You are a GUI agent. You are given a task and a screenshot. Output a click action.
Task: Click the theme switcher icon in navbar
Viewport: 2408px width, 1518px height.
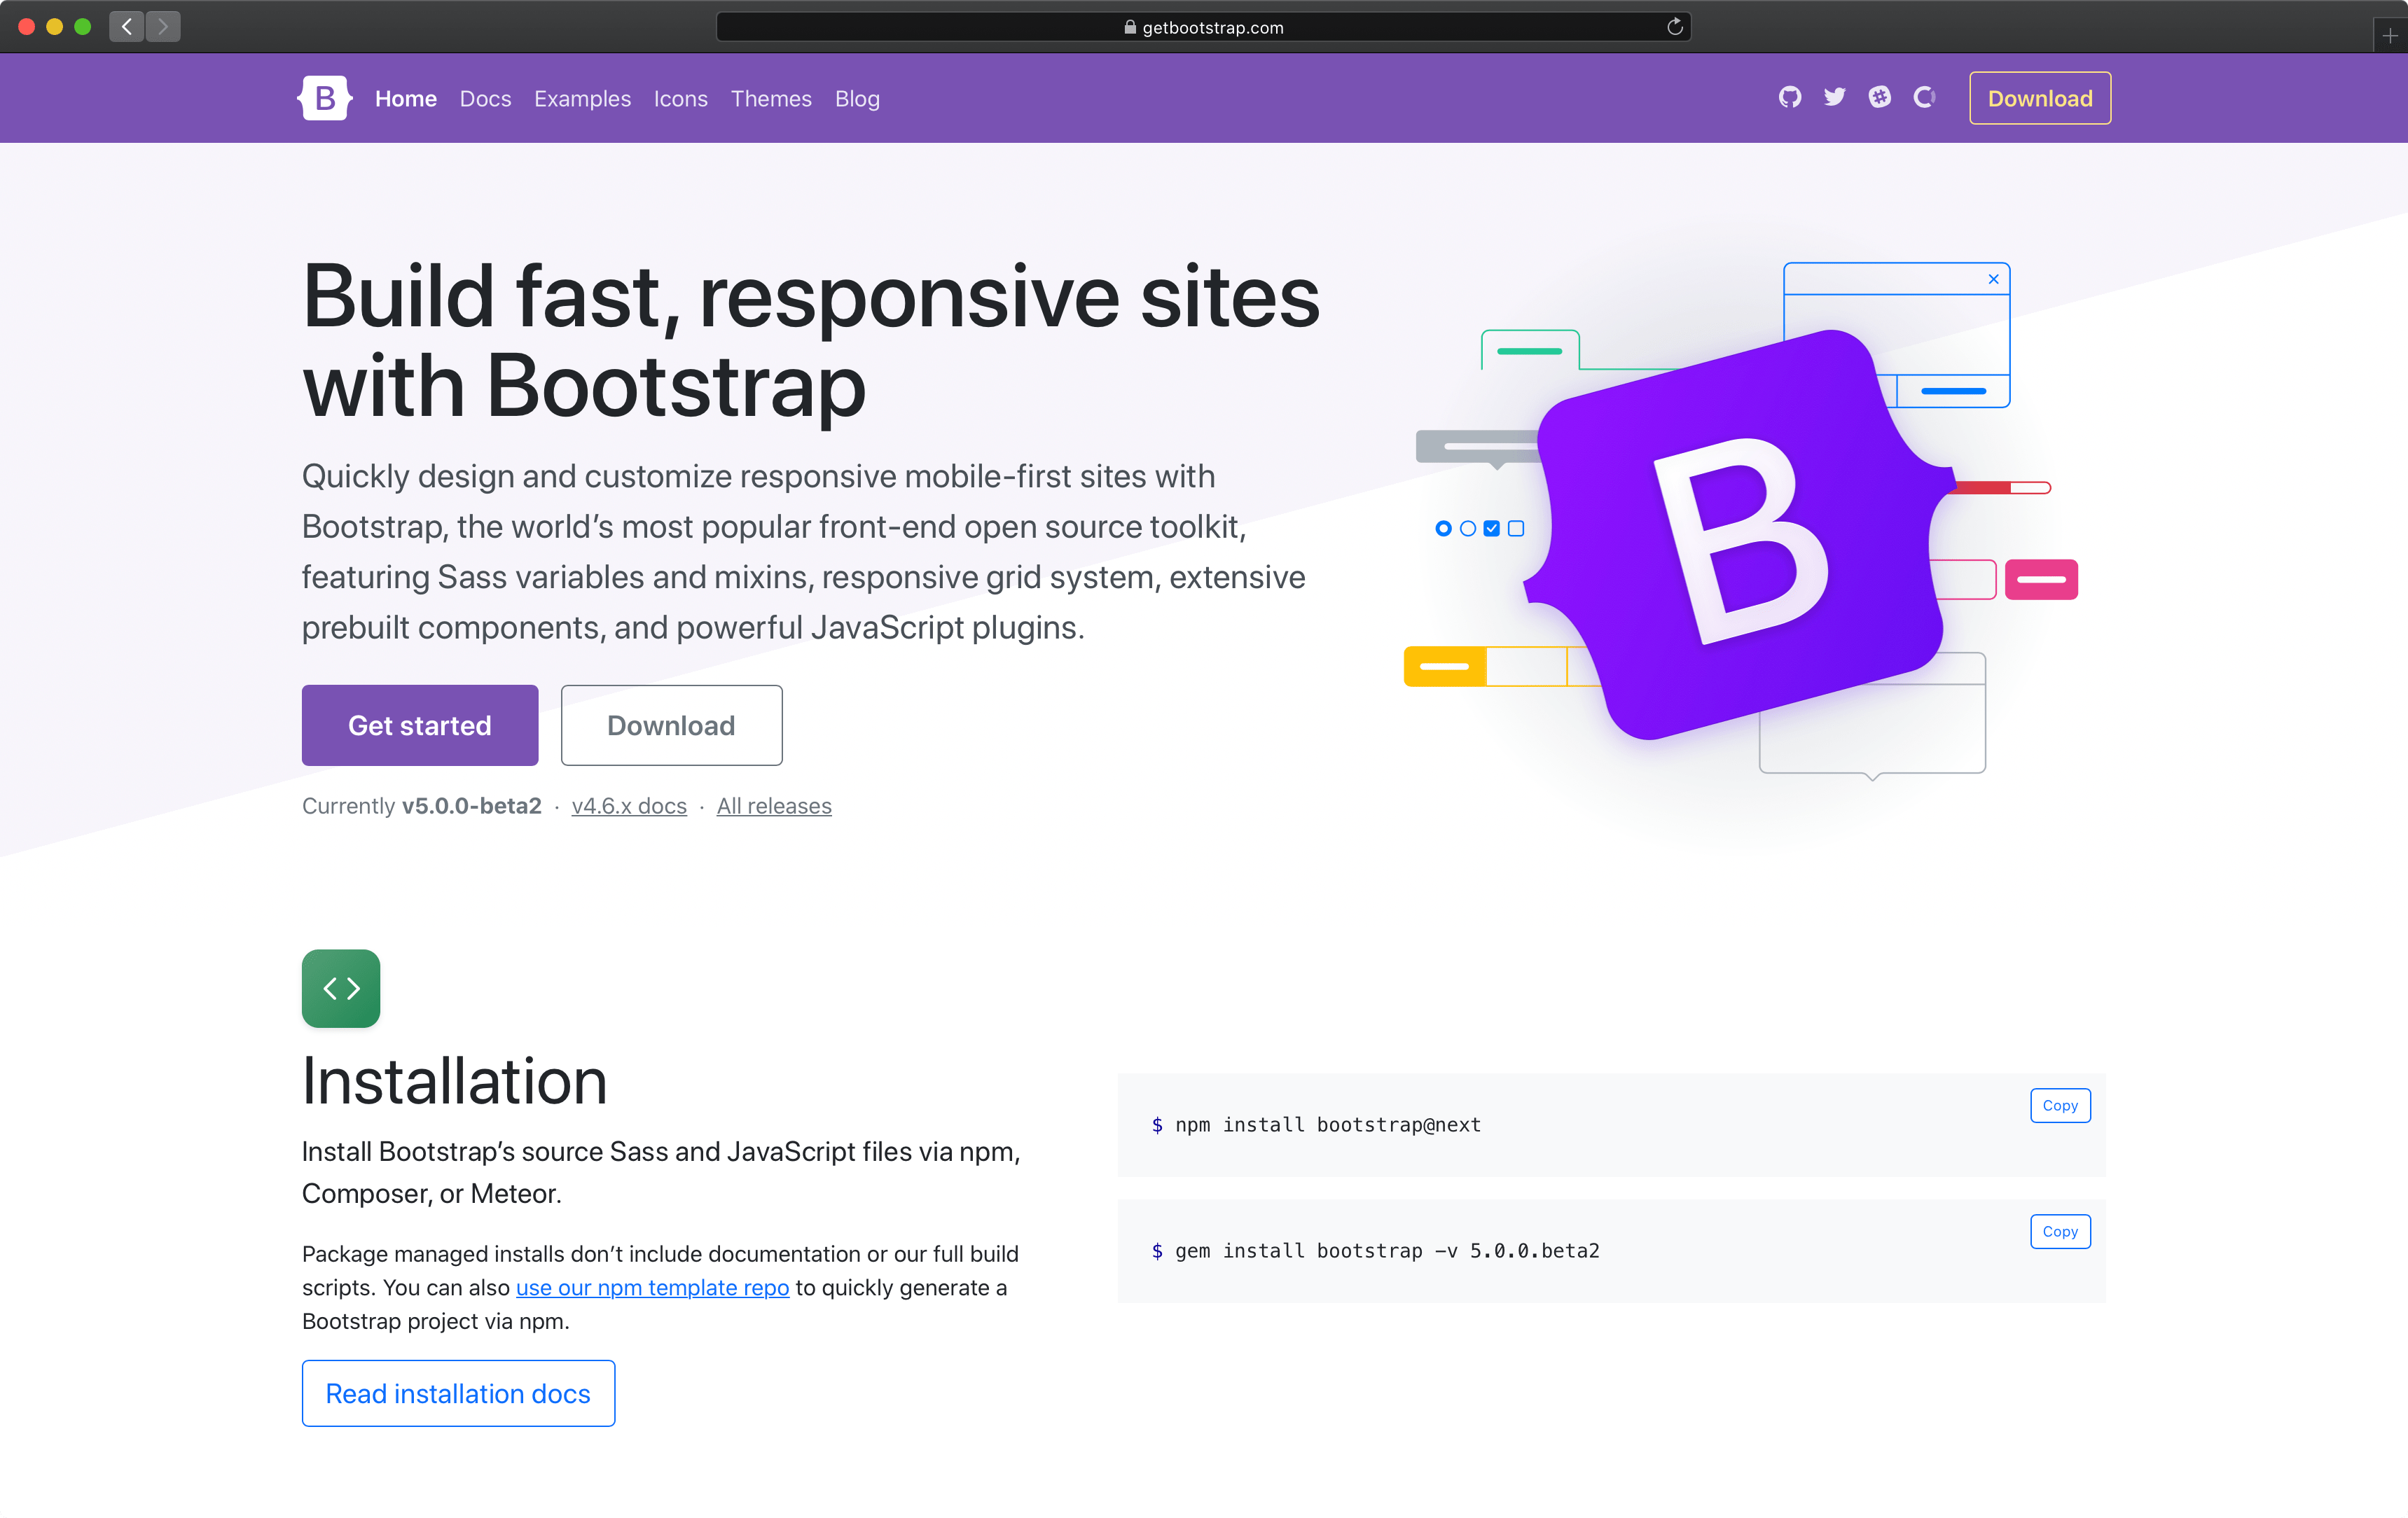pos(1922,98)
